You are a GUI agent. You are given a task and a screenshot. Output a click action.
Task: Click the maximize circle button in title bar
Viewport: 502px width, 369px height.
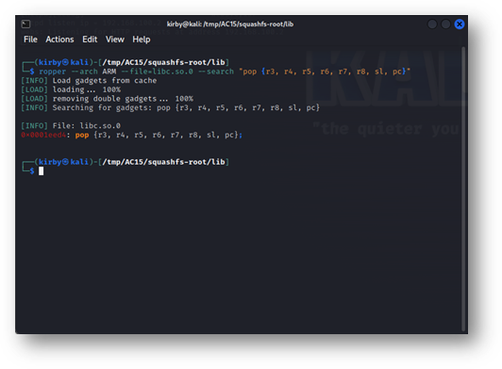[x=445, y=24]
